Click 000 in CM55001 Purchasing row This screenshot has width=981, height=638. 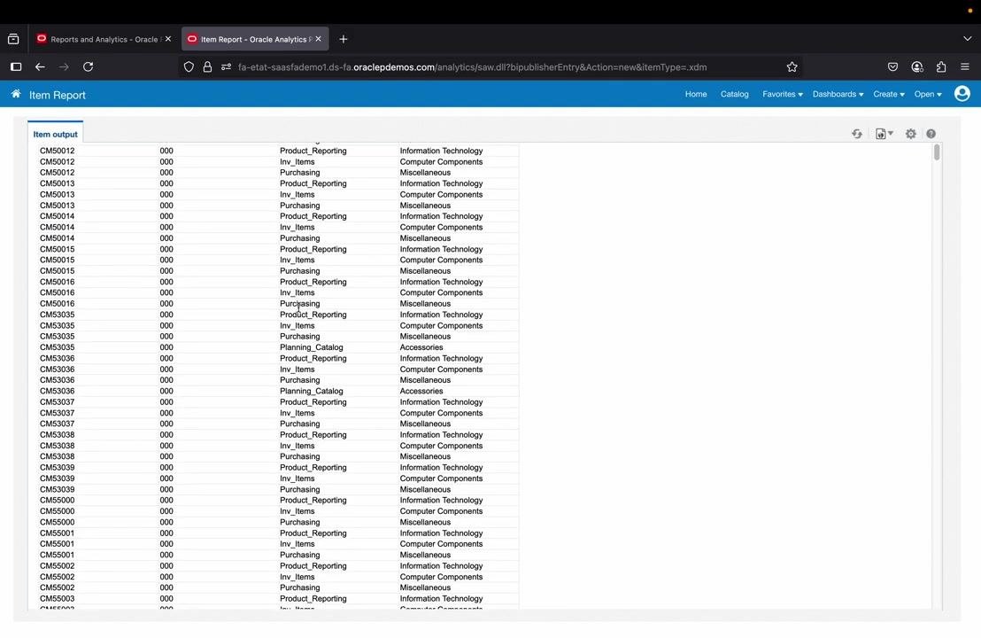coord(166,555)
